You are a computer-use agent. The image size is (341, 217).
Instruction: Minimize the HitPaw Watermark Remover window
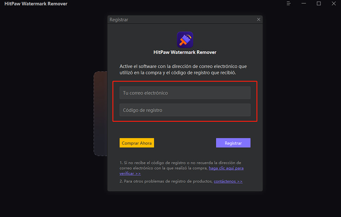point(304,4)
